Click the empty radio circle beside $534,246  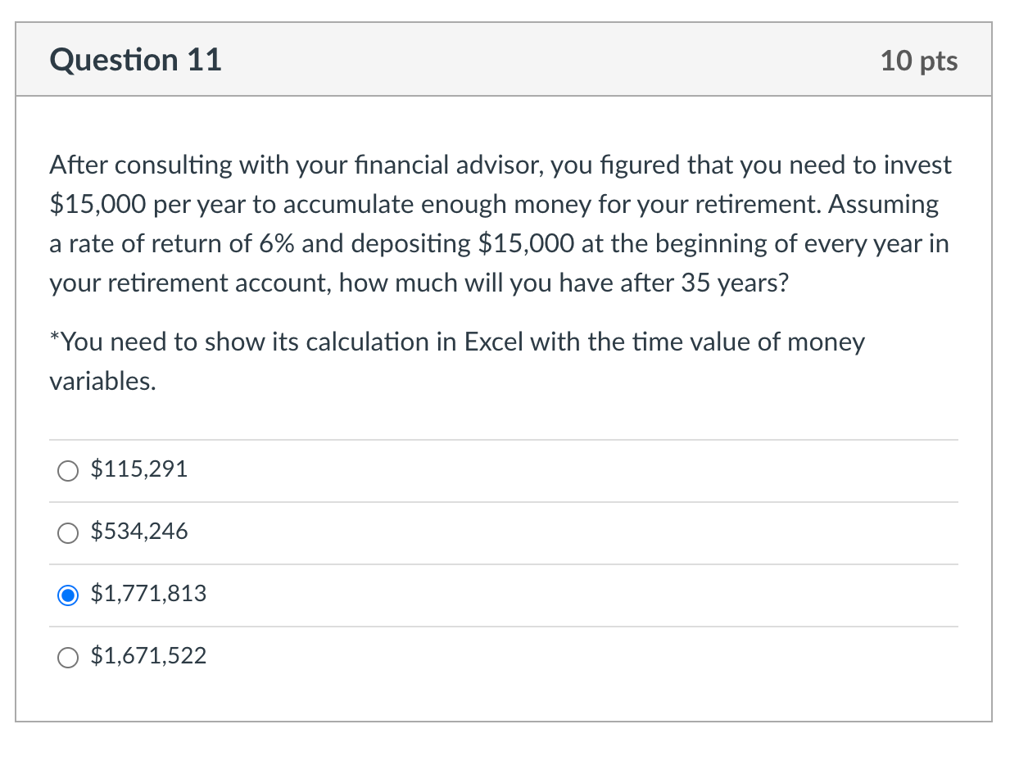68,533
